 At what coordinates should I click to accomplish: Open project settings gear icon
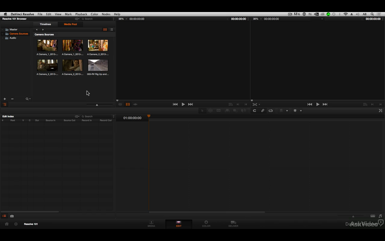[x=16, y=224]
